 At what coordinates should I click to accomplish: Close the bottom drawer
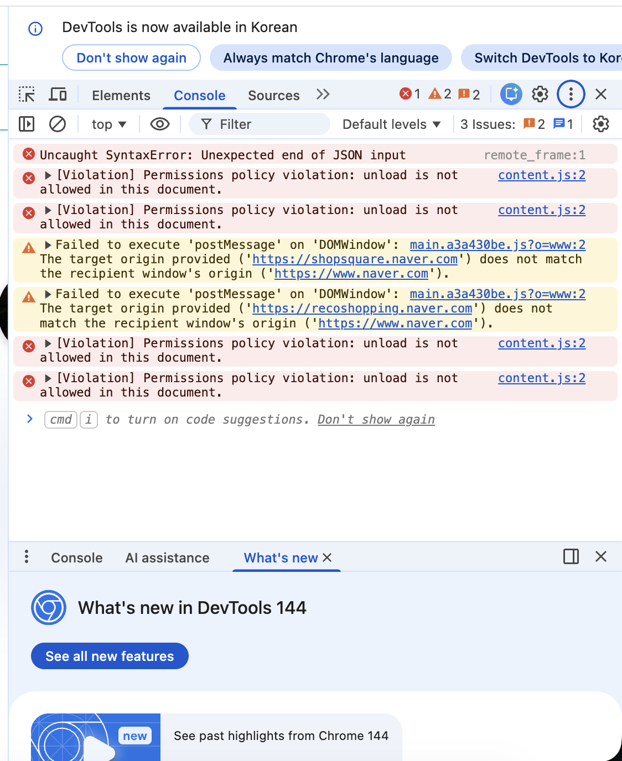(x=601, y=556)
